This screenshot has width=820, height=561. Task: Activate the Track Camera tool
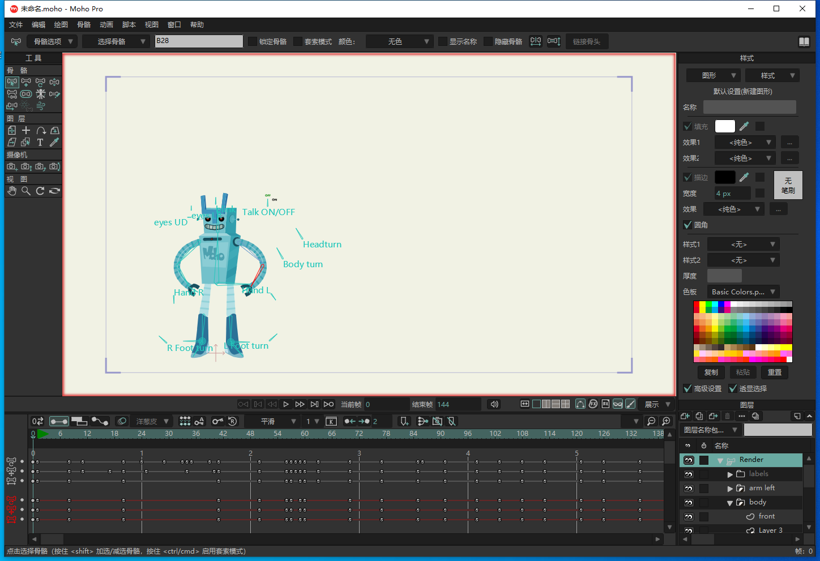(12, 166)
